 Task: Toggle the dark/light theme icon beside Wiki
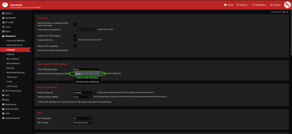pyautogui.click(x=287, y=12)
